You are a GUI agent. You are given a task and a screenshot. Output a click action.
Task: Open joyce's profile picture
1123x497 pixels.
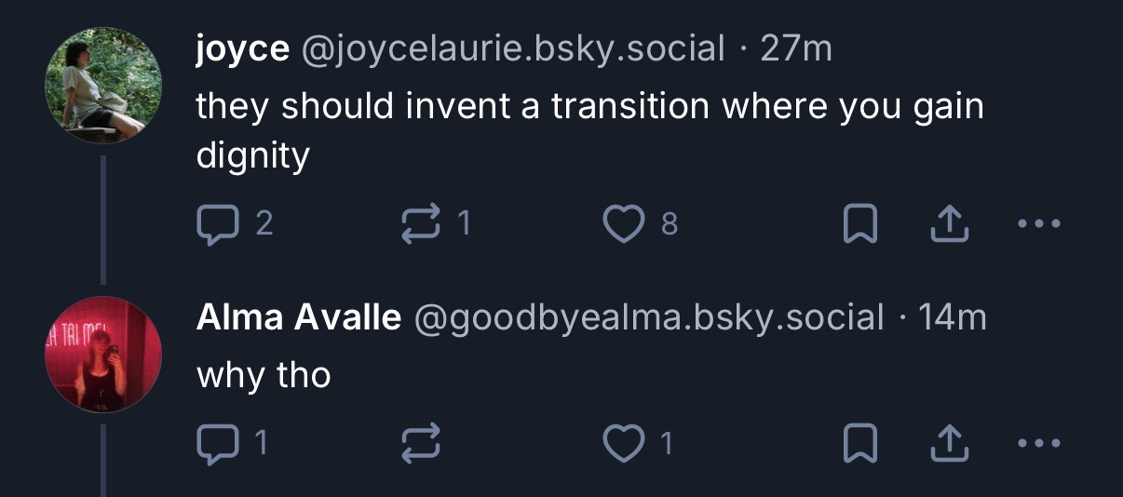103,86
